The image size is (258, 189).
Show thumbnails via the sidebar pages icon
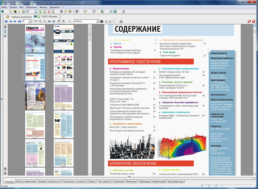point(5,31)
